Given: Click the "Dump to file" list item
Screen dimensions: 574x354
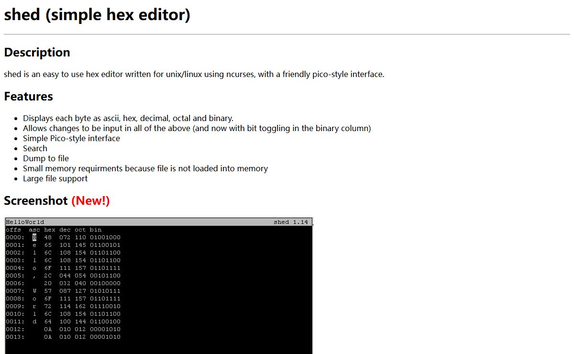Looking at the screenshot, I should coord(46,158).
